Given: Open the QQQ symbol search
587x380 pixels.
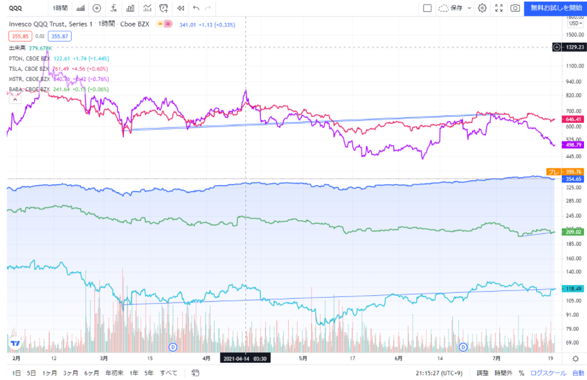Looking at the screenshot, I should coord(16,8).
